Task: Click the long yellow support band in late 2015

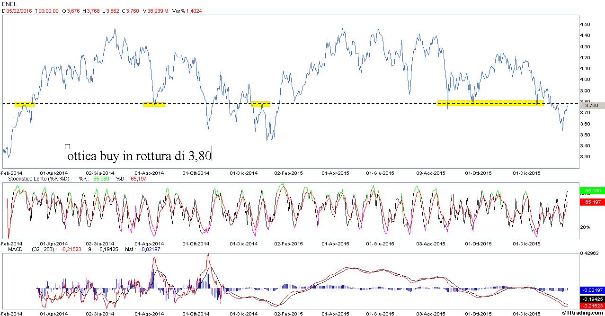Action: (x=490, y=103)
